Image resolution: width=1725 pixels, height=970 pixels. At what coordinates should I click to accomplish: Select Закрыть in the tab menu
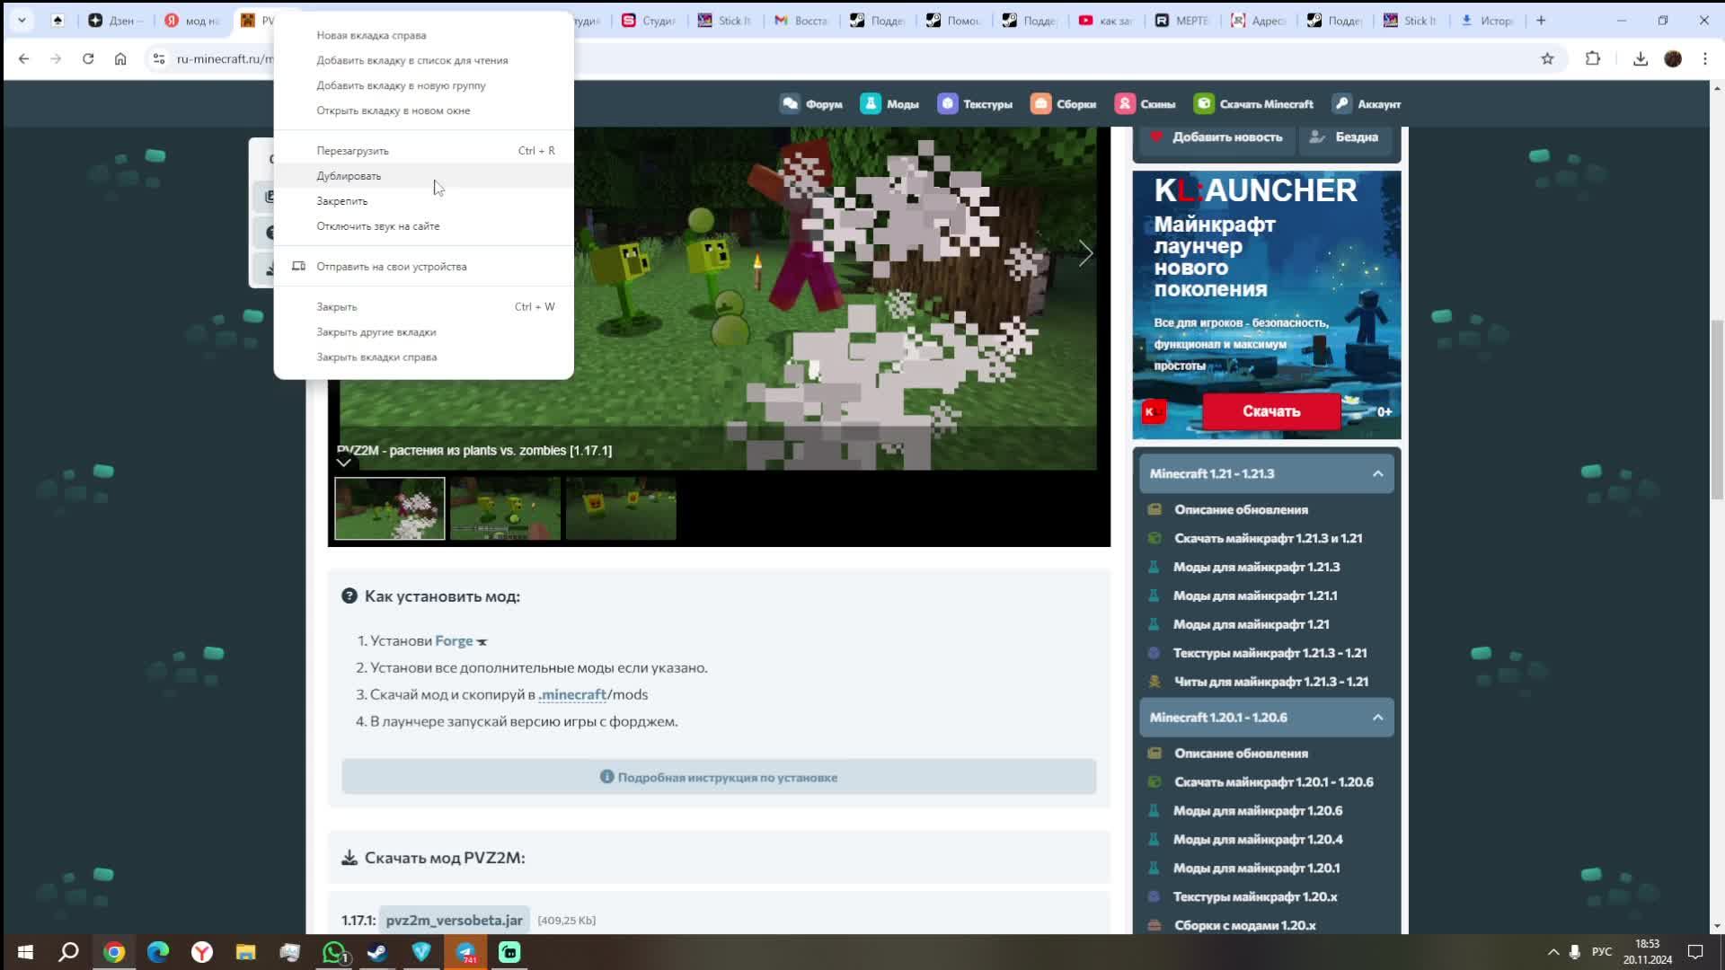pyautogui.click(x=424, y=307)
